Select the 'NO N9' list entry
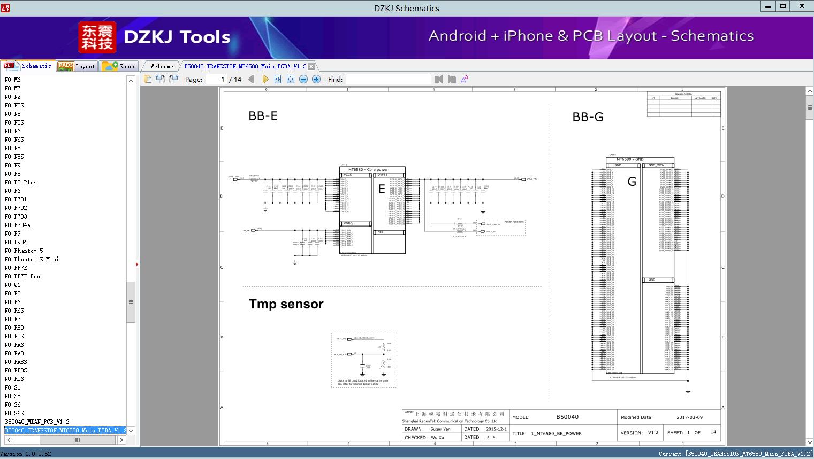Image resolution: width=814 pixels, height=459 pixels. [13, 165]
